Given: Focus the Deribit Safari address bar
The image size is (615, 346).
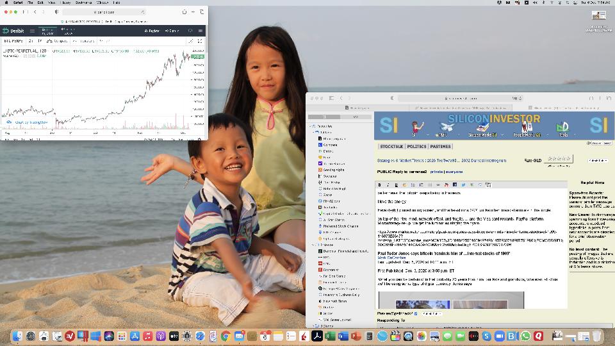Looking at the screenshot, I should pos(104,12).
